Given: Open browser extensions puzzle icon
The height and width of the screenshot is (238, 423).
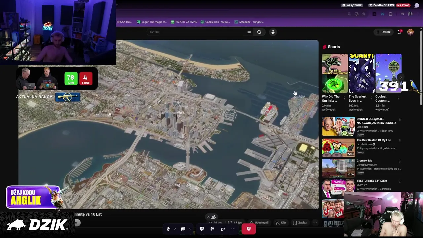Looking at the screenshot, I should [x=391, y=14].
